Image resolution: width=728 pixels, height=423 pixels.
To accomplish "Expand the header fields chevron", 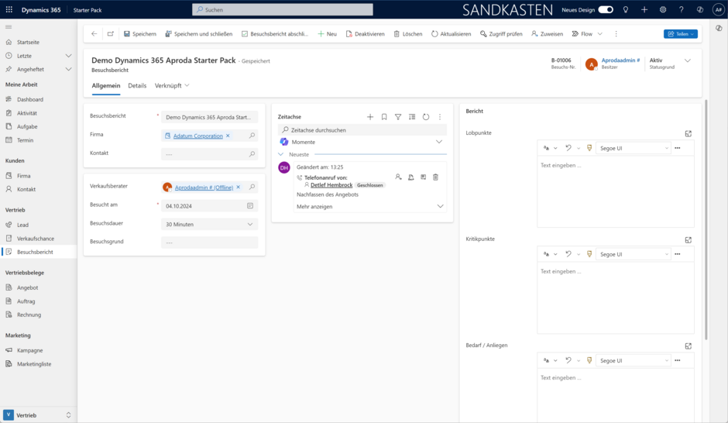I will (x=688, y=60).
